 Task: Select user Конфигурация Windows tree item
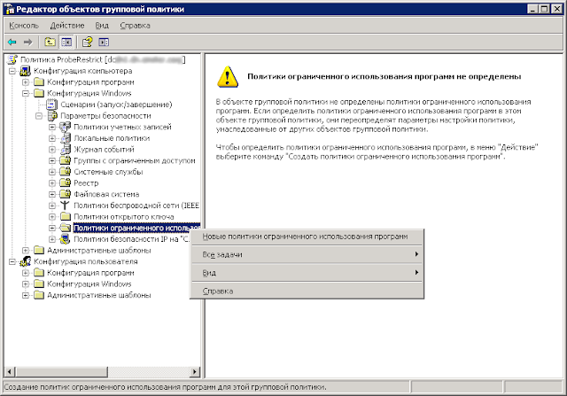tap(89, 283)
